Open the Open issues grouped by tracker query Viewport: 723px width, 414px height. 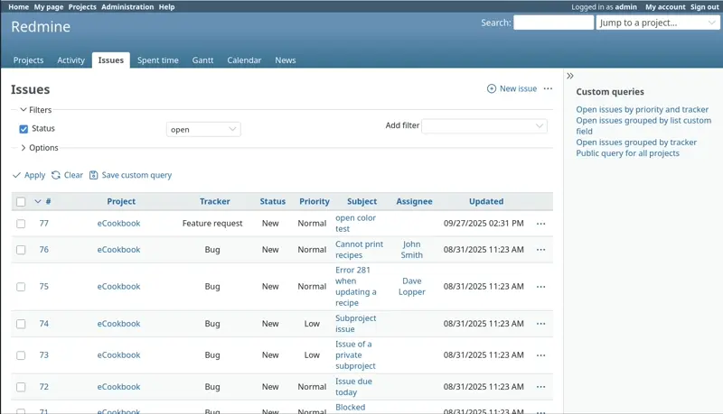636,143
